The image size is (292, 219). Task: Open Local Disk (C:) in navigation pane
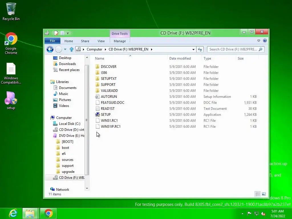click(70, 124)
